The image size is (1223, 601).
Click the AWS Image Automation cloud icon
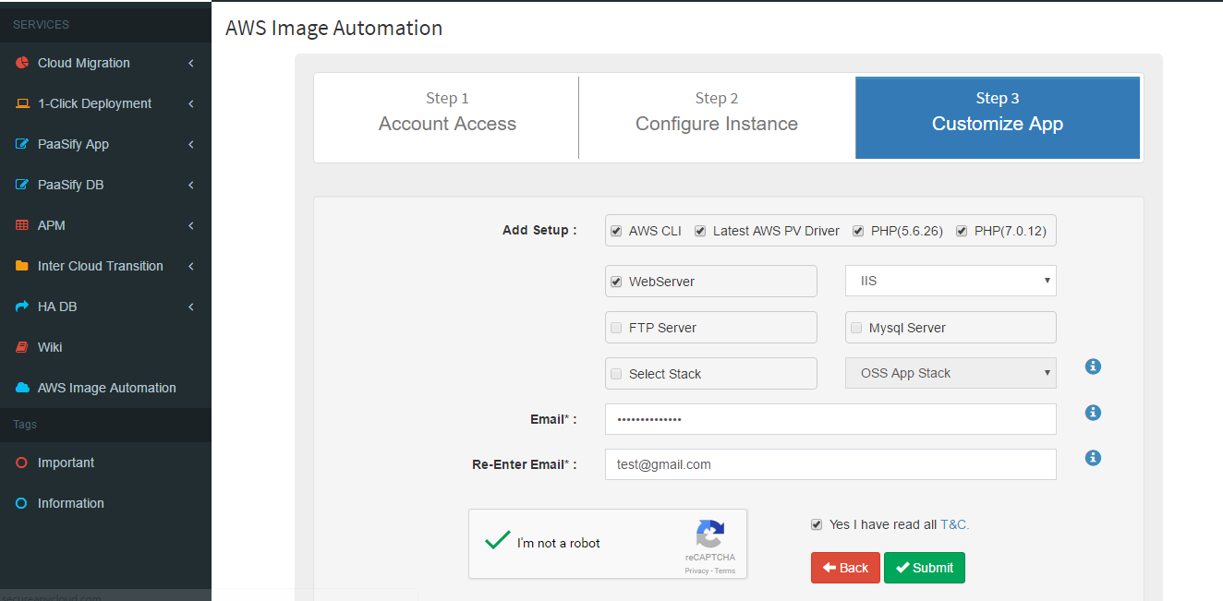tap(22, 388)
